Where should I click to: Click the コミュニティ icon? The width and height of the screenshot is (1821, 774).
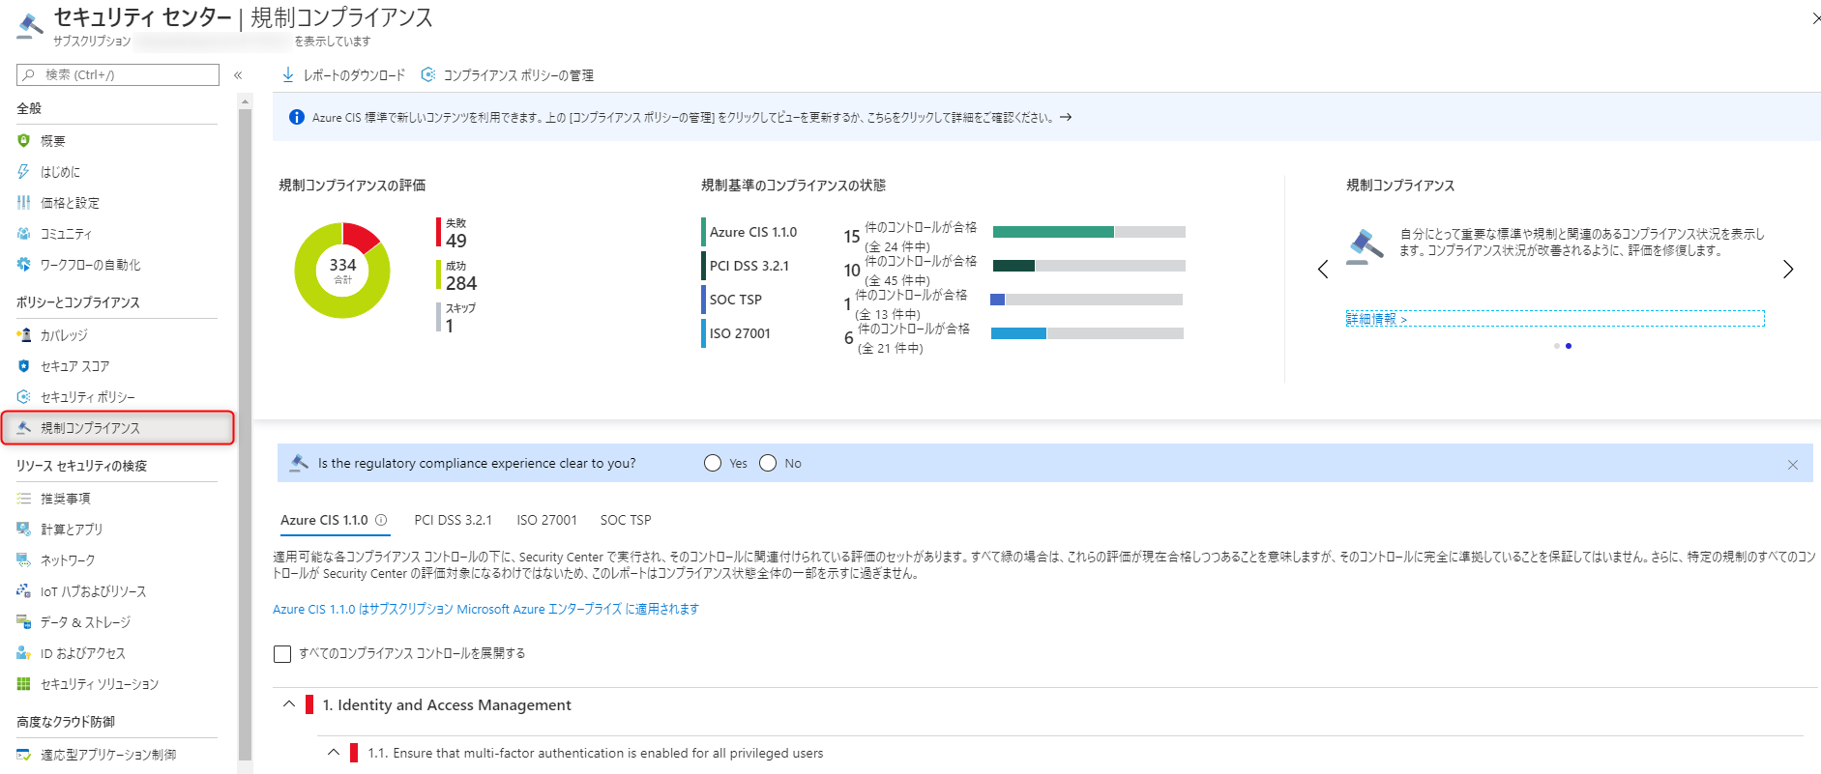click(x=23, y=233)
